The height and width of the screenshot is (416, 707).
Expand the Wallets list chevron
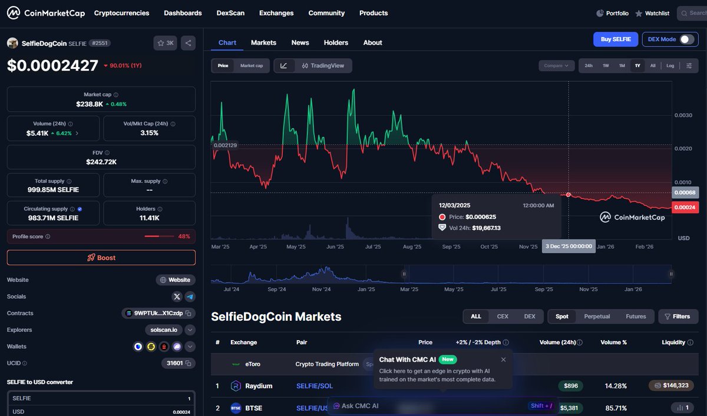tap(190, 347)
